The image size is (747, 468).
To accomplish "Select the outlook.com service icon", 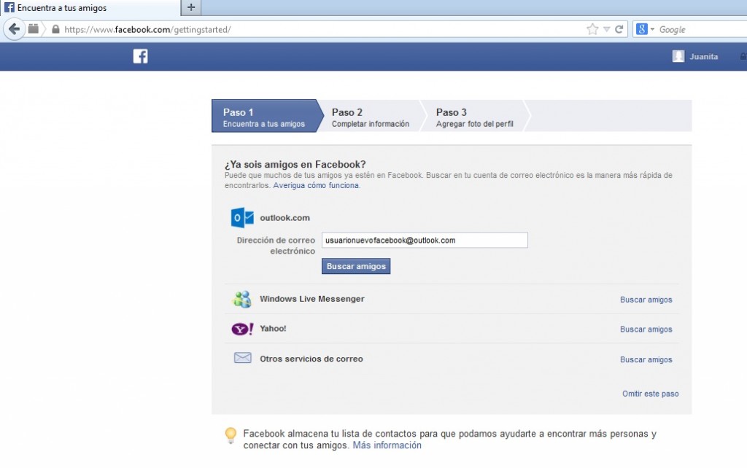I will click(x=241, y=217).
